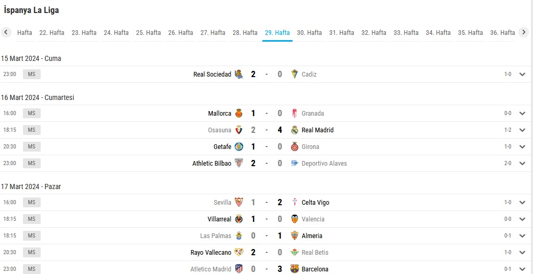
Task: Show earlier weeks with left arrow
Action: click(6, 32)
